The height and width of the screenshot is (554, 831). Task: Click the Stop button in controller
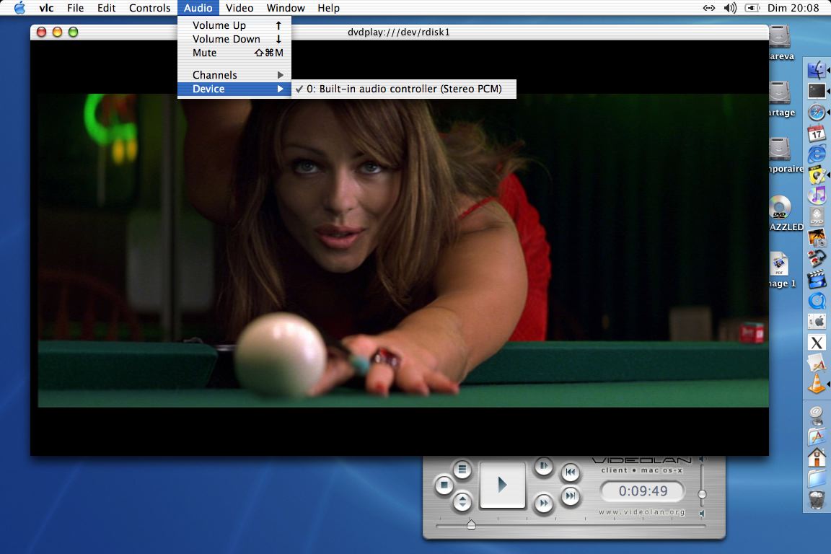[x=444, y=485]
